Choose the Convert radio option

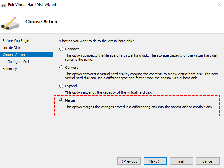point(62,68)
